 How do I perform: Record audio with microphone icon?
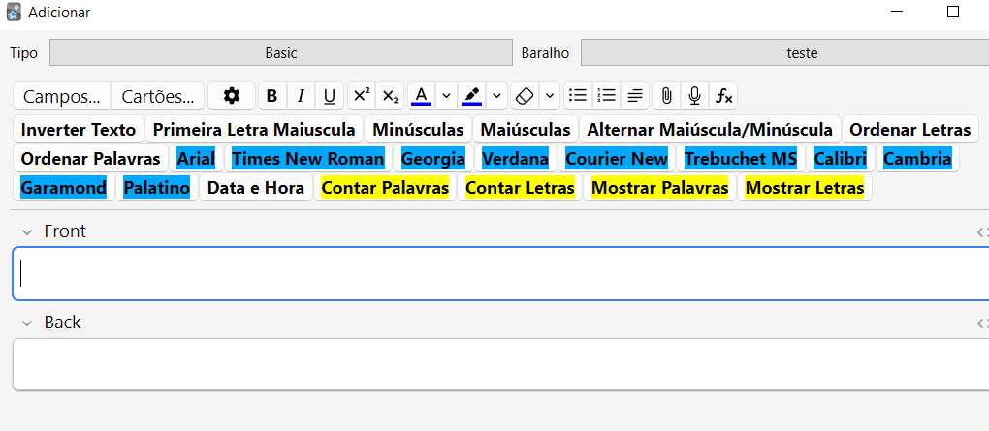point(694,96)
